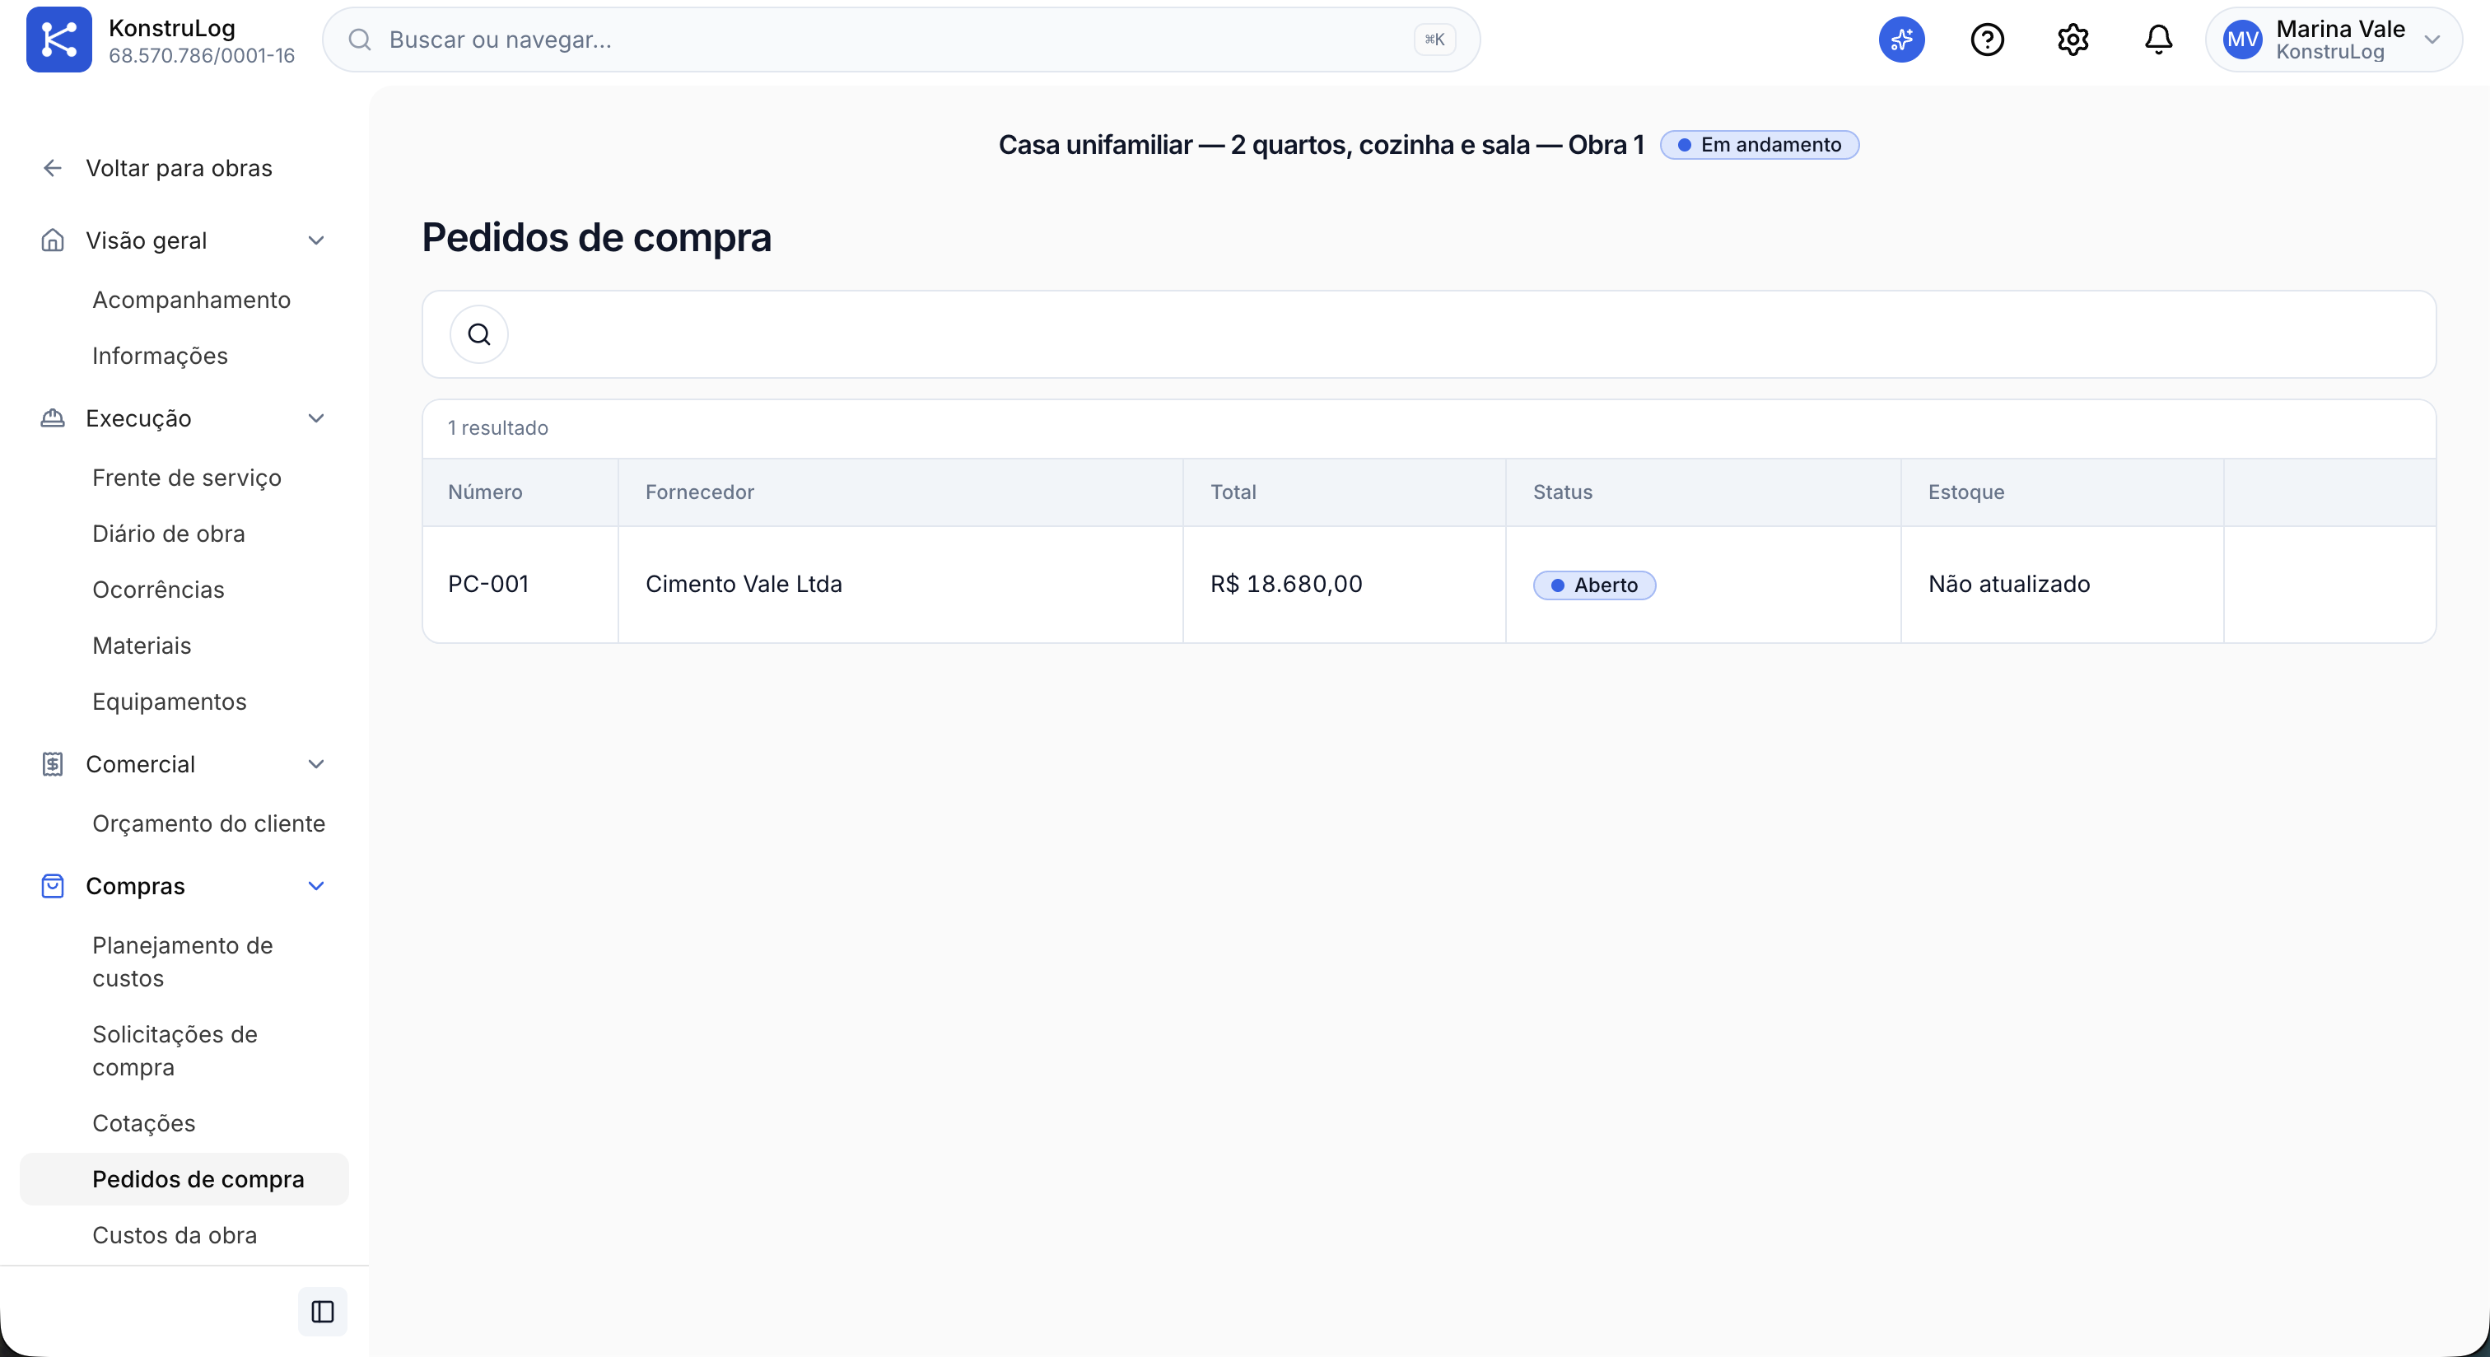Screen dimensions: 2490x1357
Task: Click supplier Cimento Vale Ltda
Action: pos(744,584)
